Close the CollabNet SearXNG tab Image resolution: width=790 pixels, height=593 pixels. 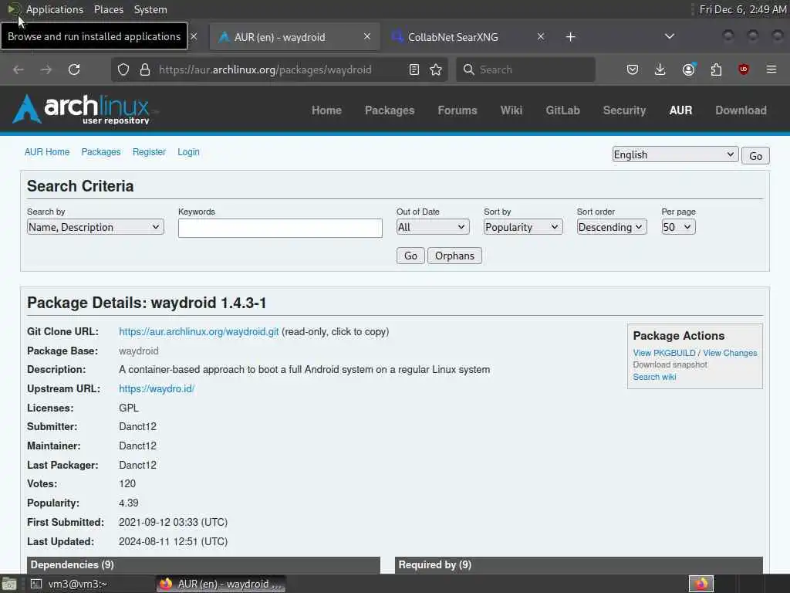[x=541, y=36]
